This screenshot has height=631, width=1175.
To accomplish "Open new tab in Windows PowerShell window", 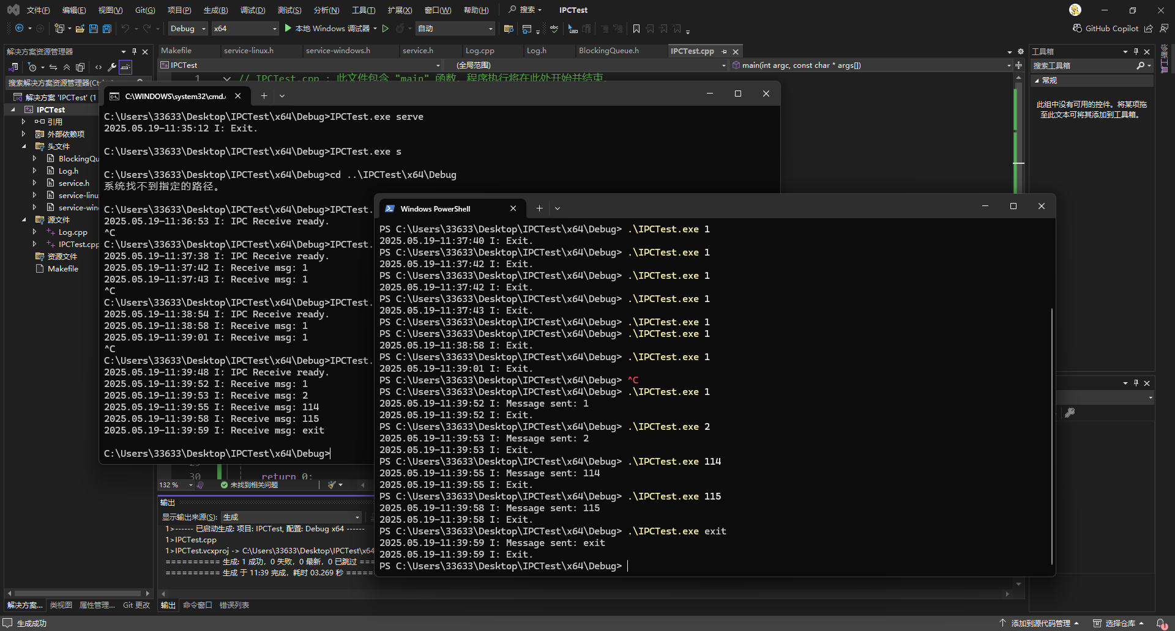I will click(x=539, y=208).
